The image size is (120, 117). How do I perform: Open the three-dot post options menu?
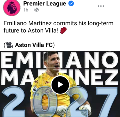coord(101,6)
